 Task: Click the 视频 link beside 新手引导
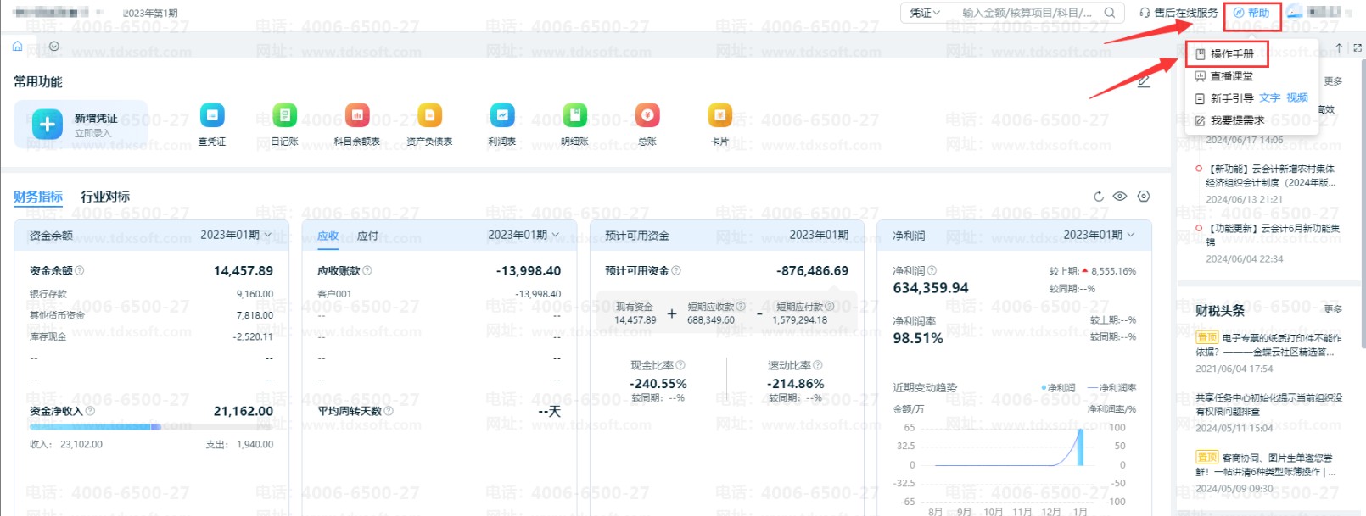pos(1297,98)
